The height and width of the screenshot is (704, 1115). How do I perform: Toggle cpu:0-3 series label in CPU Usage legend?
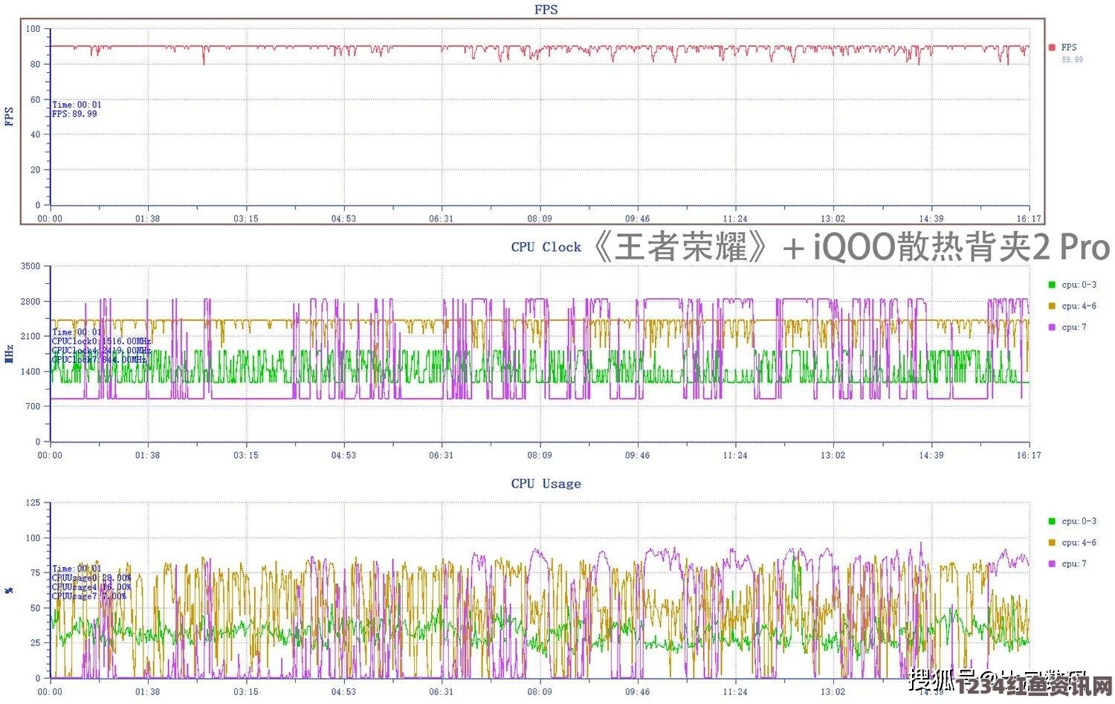pyautogui.click(x=1079, y=521)
